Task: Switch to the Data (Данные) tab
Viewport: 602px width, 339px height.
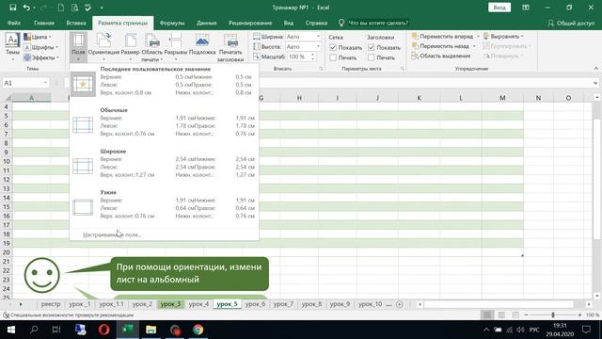Action: point(207,23)
